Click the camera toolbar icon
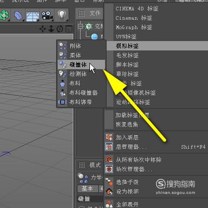208x208 pixels. pos(47,16)
